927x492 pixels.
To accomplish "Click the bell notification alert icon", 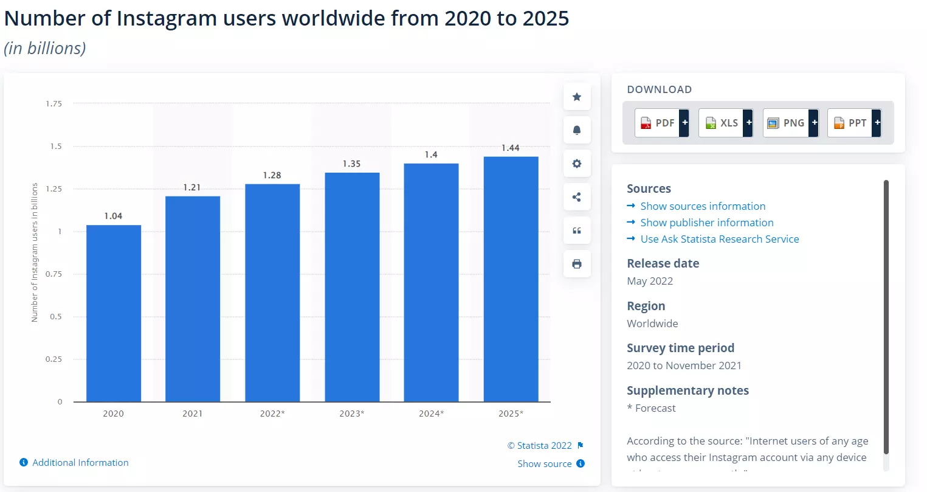I will click(x=577, y=130).
